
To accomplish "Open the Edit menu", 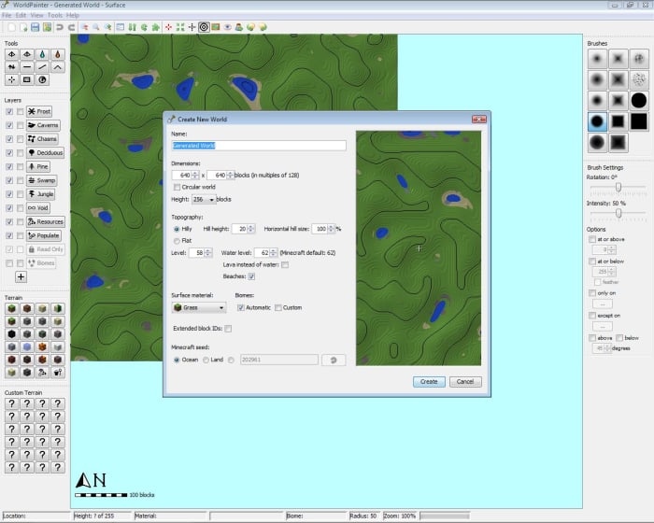I will click(x=21, y=16).
